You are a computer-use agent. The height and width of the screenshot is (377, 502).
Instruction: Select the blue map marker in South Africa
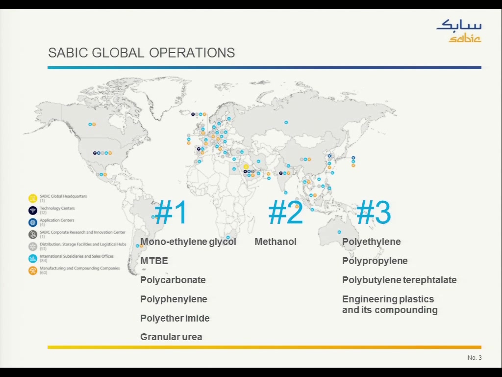(228, 238)
